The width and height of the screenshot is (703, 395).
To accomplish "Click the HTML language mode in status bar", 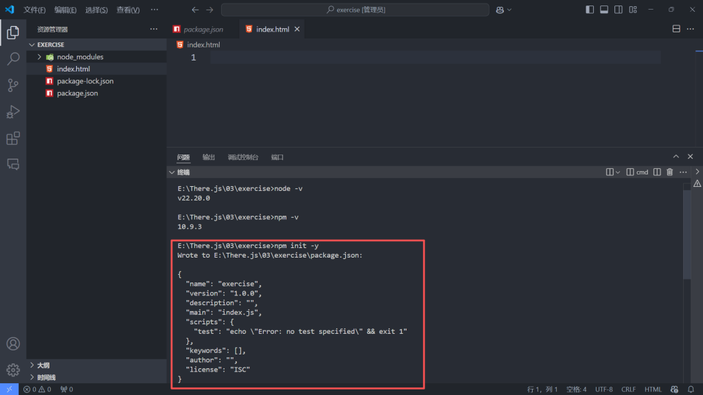I will click(x=653, y=390).
